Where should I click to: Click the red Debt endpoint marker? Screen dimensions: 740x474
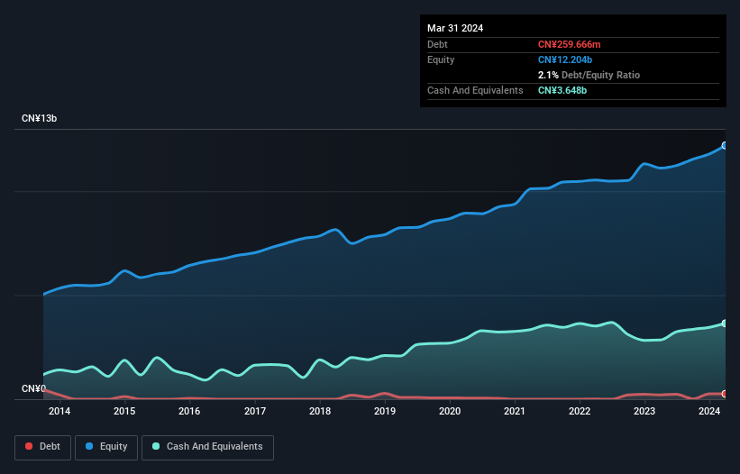pos(725,394)
